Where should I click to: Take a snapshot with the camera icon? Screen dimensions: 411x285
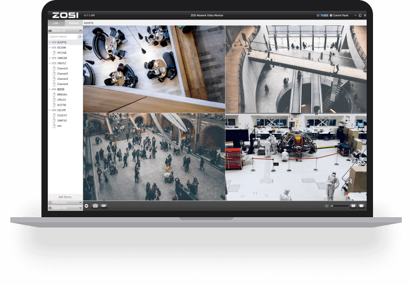coord(95,206)
